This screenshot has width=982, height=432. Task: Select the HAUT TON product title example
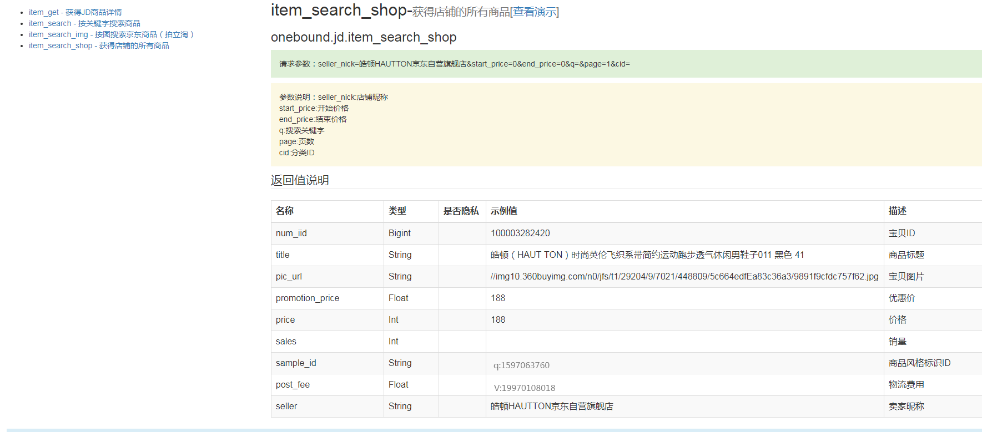point(647,255)
